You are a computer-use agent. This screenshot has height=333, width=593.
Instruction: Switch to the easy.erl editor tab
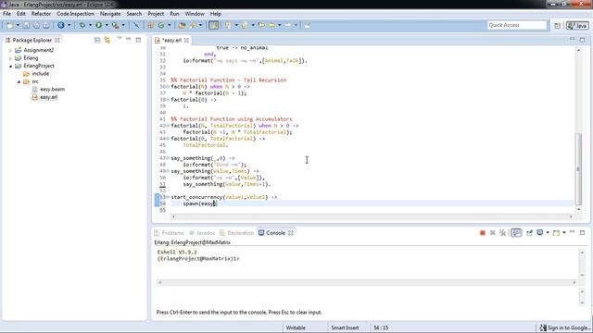click(171, 40)
